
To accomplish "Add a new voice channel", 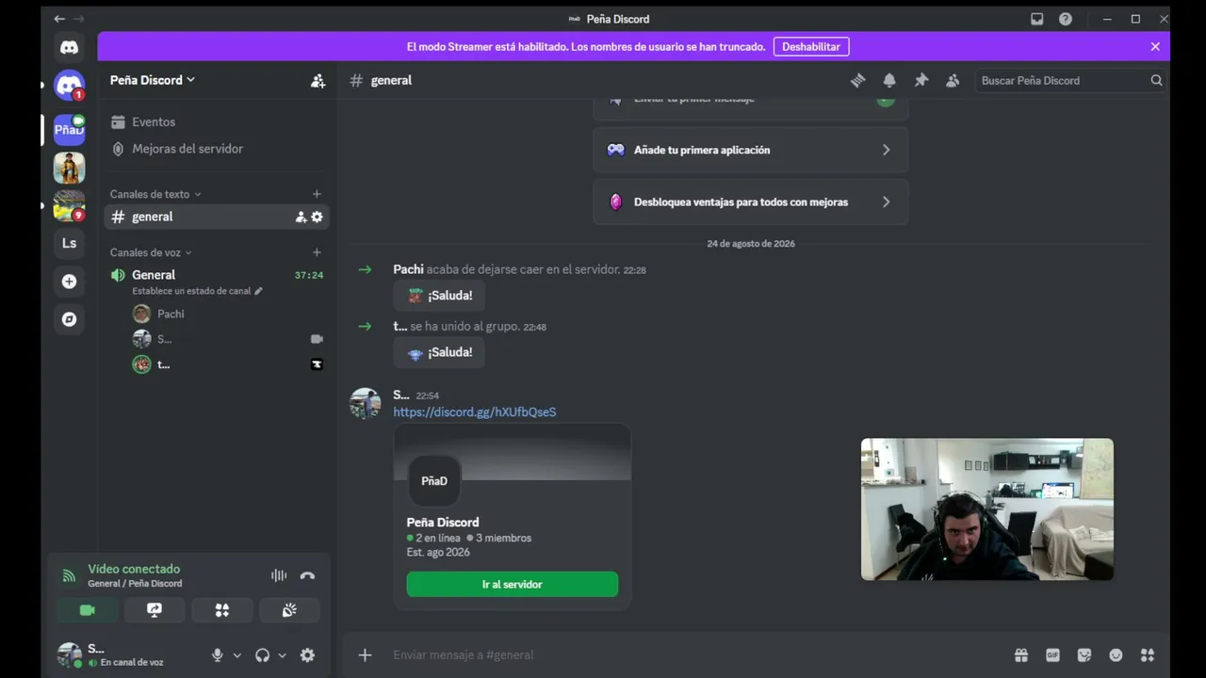I will (317, 252).
